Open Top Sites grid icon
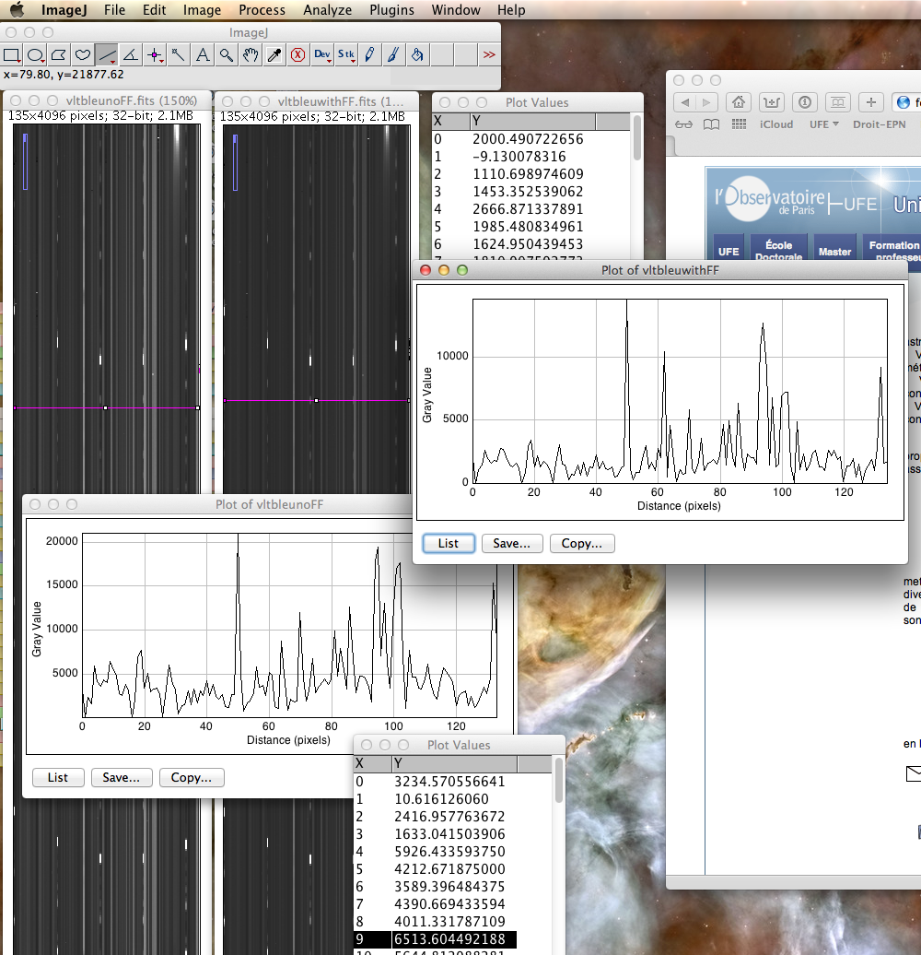This screenshot has width=921, height=955. coord(739,124)
